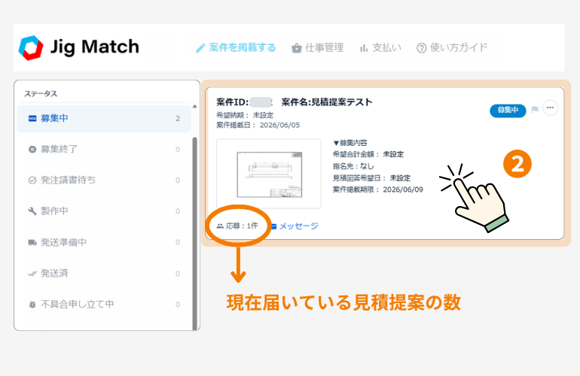Click 希望納期： 未設定 text

[x=245, y=115]
